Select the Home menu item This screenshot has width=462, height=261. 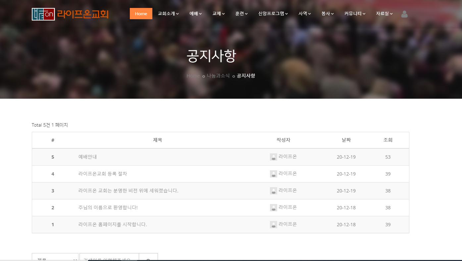141,14
